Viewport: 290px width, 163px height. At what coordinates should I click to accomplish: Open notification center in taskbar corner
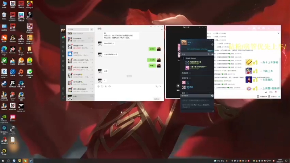tap(286, 160)
